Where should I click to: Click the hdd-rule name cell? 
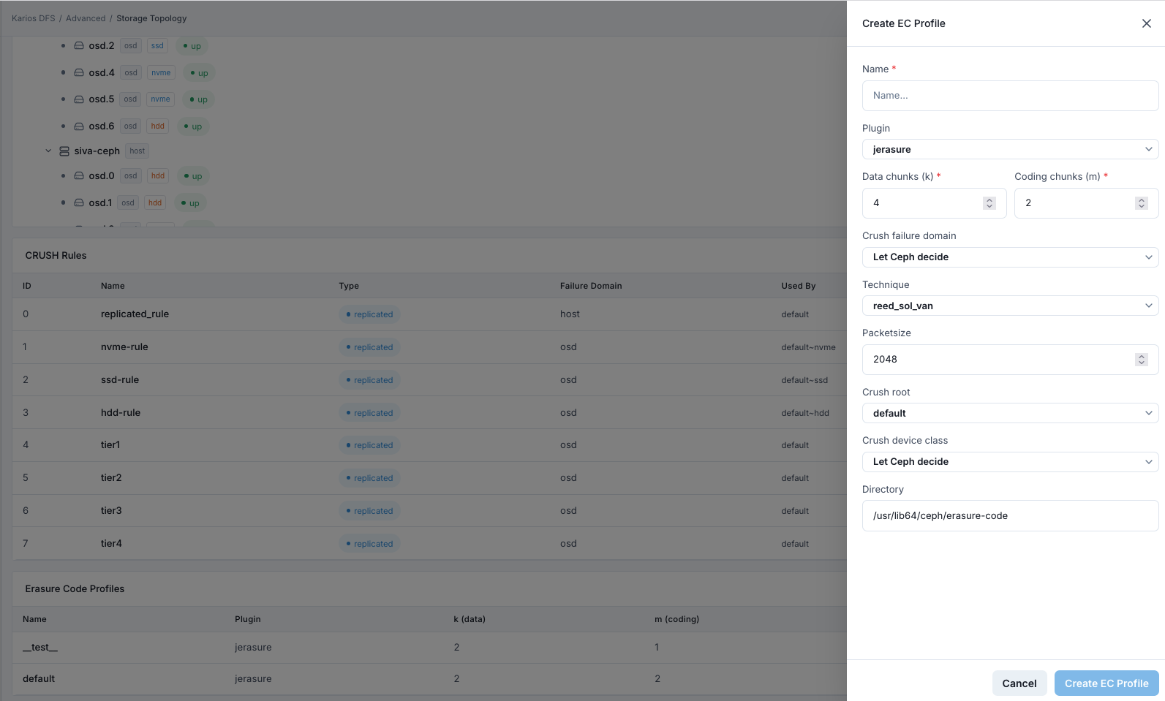tap(121, 413)
